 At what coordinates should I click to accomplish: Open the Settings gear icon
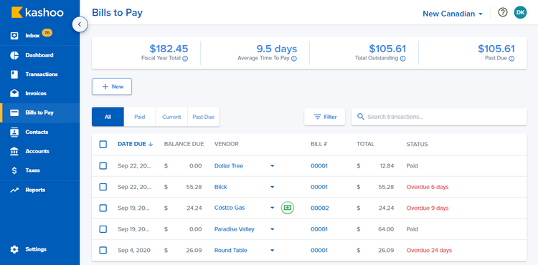(14, 249)
